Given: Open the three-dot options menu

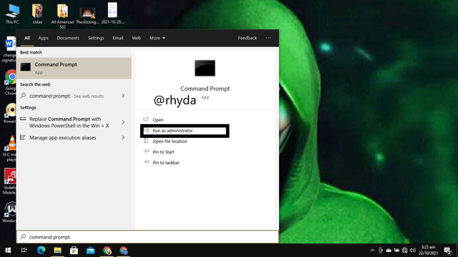Looking at the screenshot, I should (x=268, y=38).
